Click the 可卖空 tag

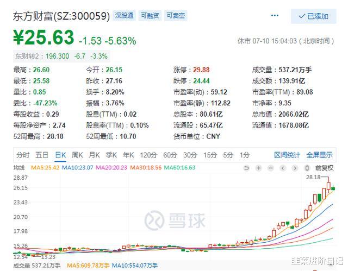click(x=176, y=16)
